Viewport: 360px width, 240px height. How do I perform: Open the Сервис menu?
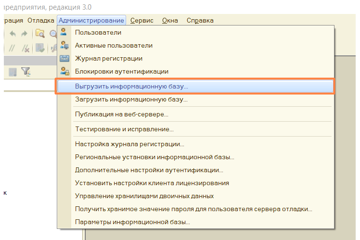coord(141,20)
